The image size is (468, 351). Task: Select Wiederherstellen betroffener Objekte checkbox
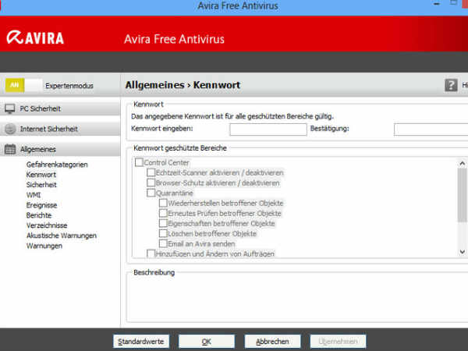click(x=163, y=203)
